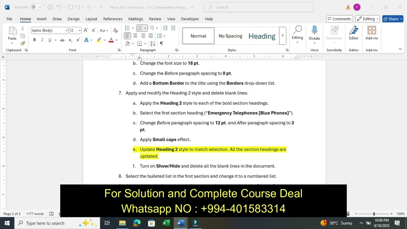
Task: Select the Format Painter brush
Action: click(x=23, y=43)
